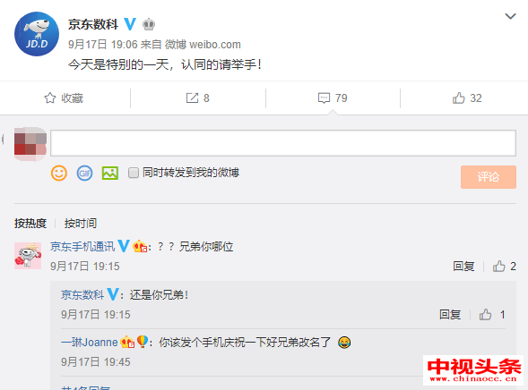Click inside the comment input box
Screen dimensions: 528x390
click(283, 143)
